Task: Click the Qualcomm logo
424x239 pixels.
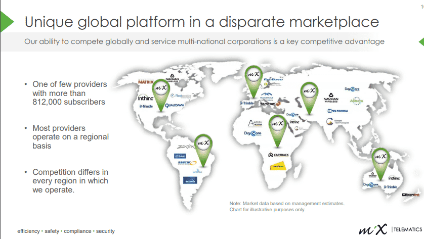Action: tap(175, 105)
